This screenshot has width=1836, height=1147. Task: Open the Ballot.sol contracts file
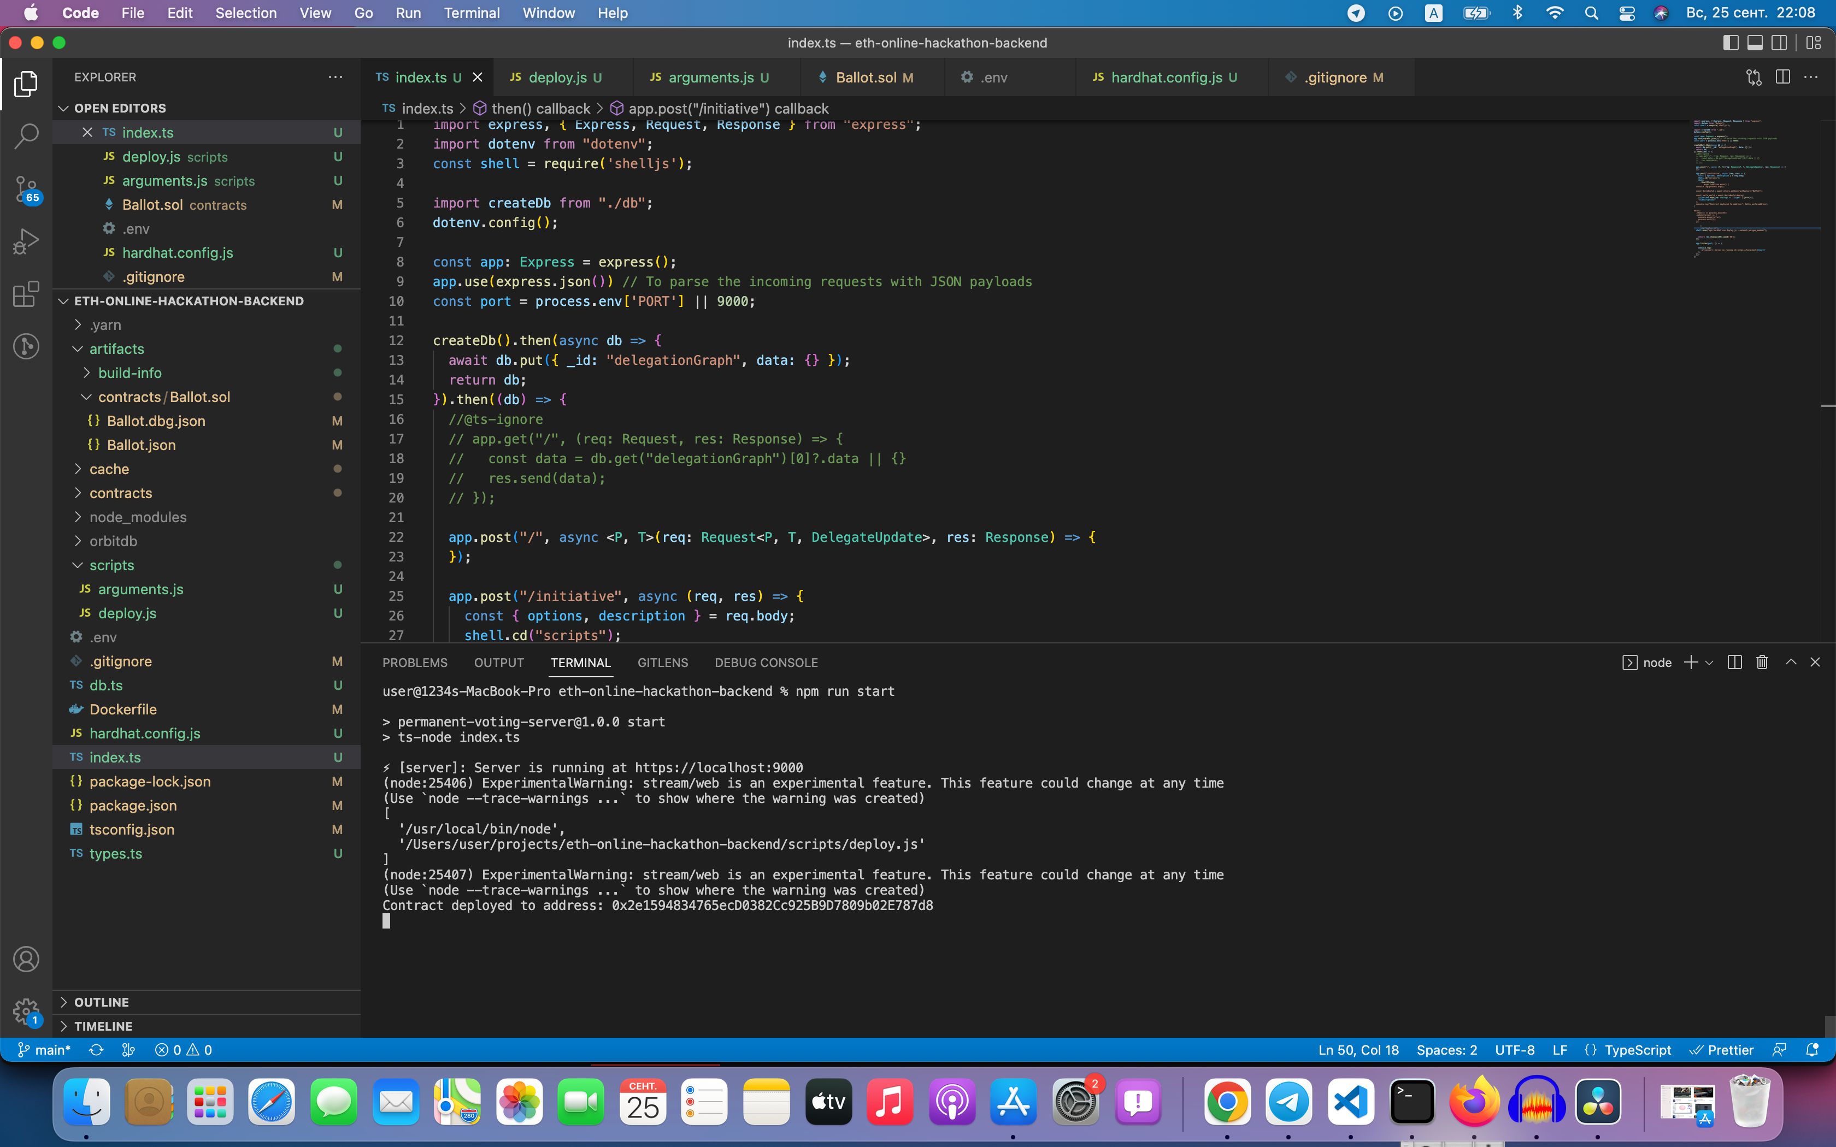tap(151, 204)
